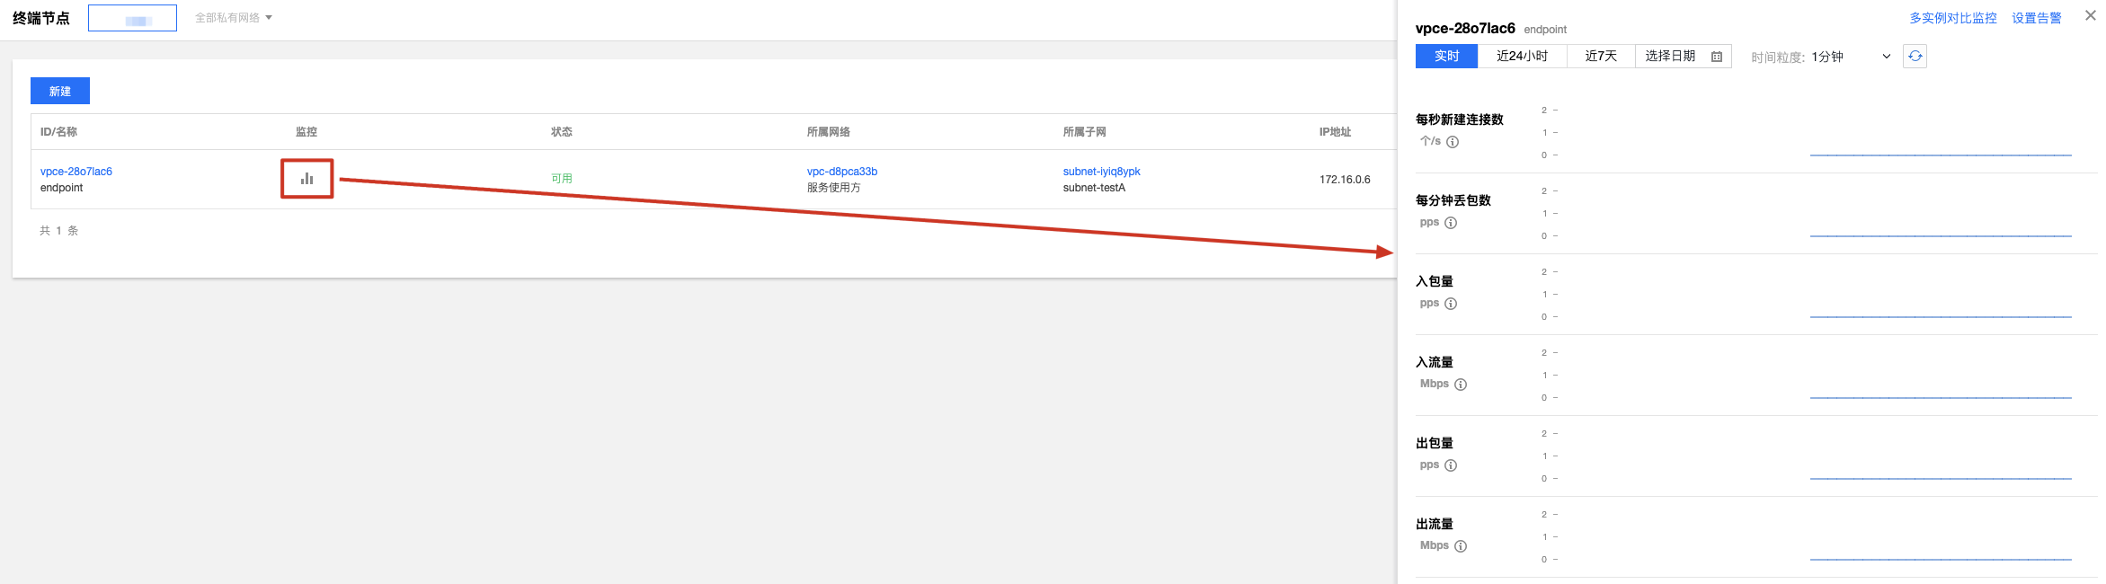This screenshot has height=584, width=2106.
Task: Open monitoring chart icon for vpce-28o7lac6
Action: coord(307,179)
